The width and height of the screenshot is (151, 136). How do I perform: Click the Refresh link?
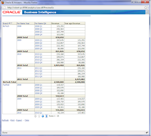coord(5,120)
